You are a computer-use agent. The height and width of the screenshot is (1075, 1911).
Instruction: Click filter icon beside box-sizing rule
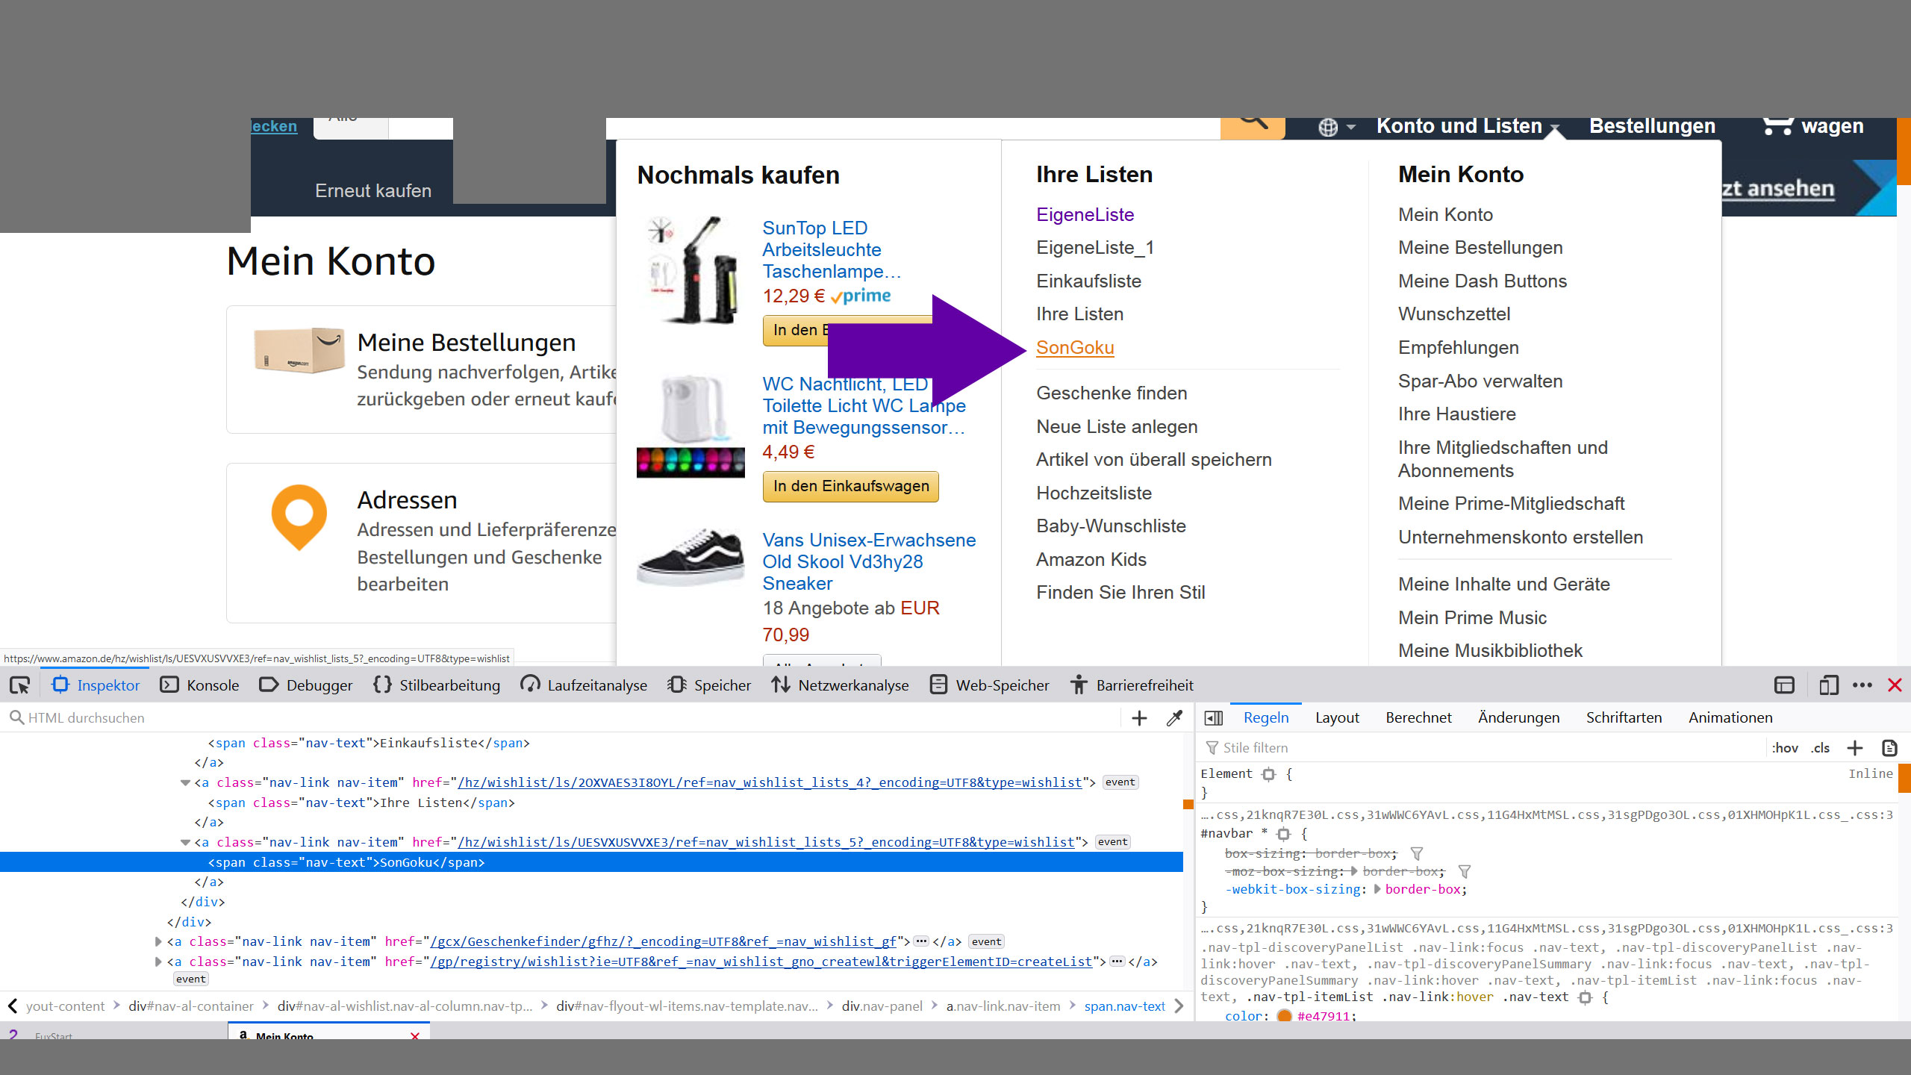tap(1417, 853)
